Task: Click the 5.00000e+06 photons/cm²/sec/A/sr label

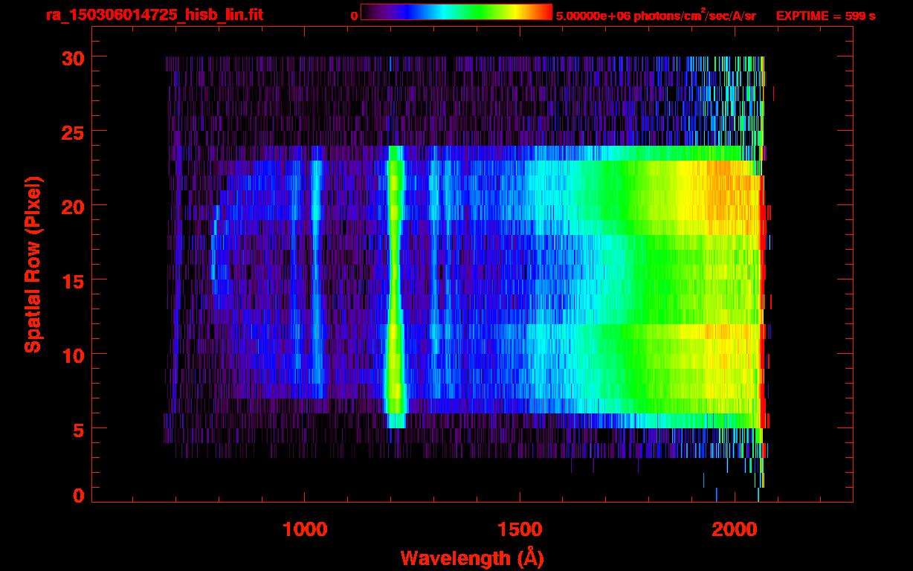Action: tap(656, 16)
